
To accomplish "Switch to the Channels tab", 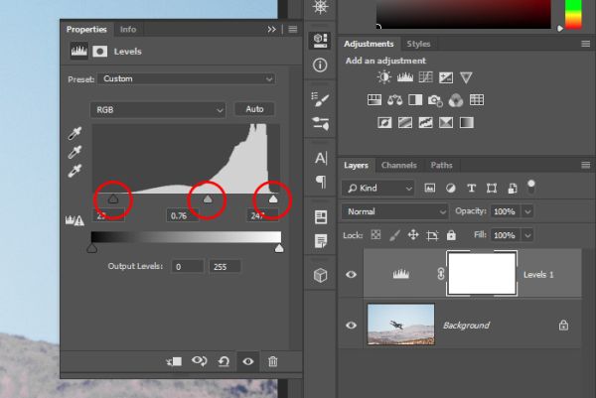I will [x=398, y=165].
